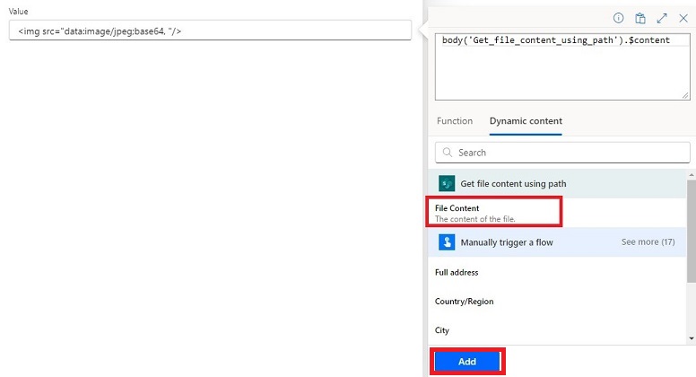Close the expression editor panel
Screen dimensions: 696x377
tap(683, 18)
